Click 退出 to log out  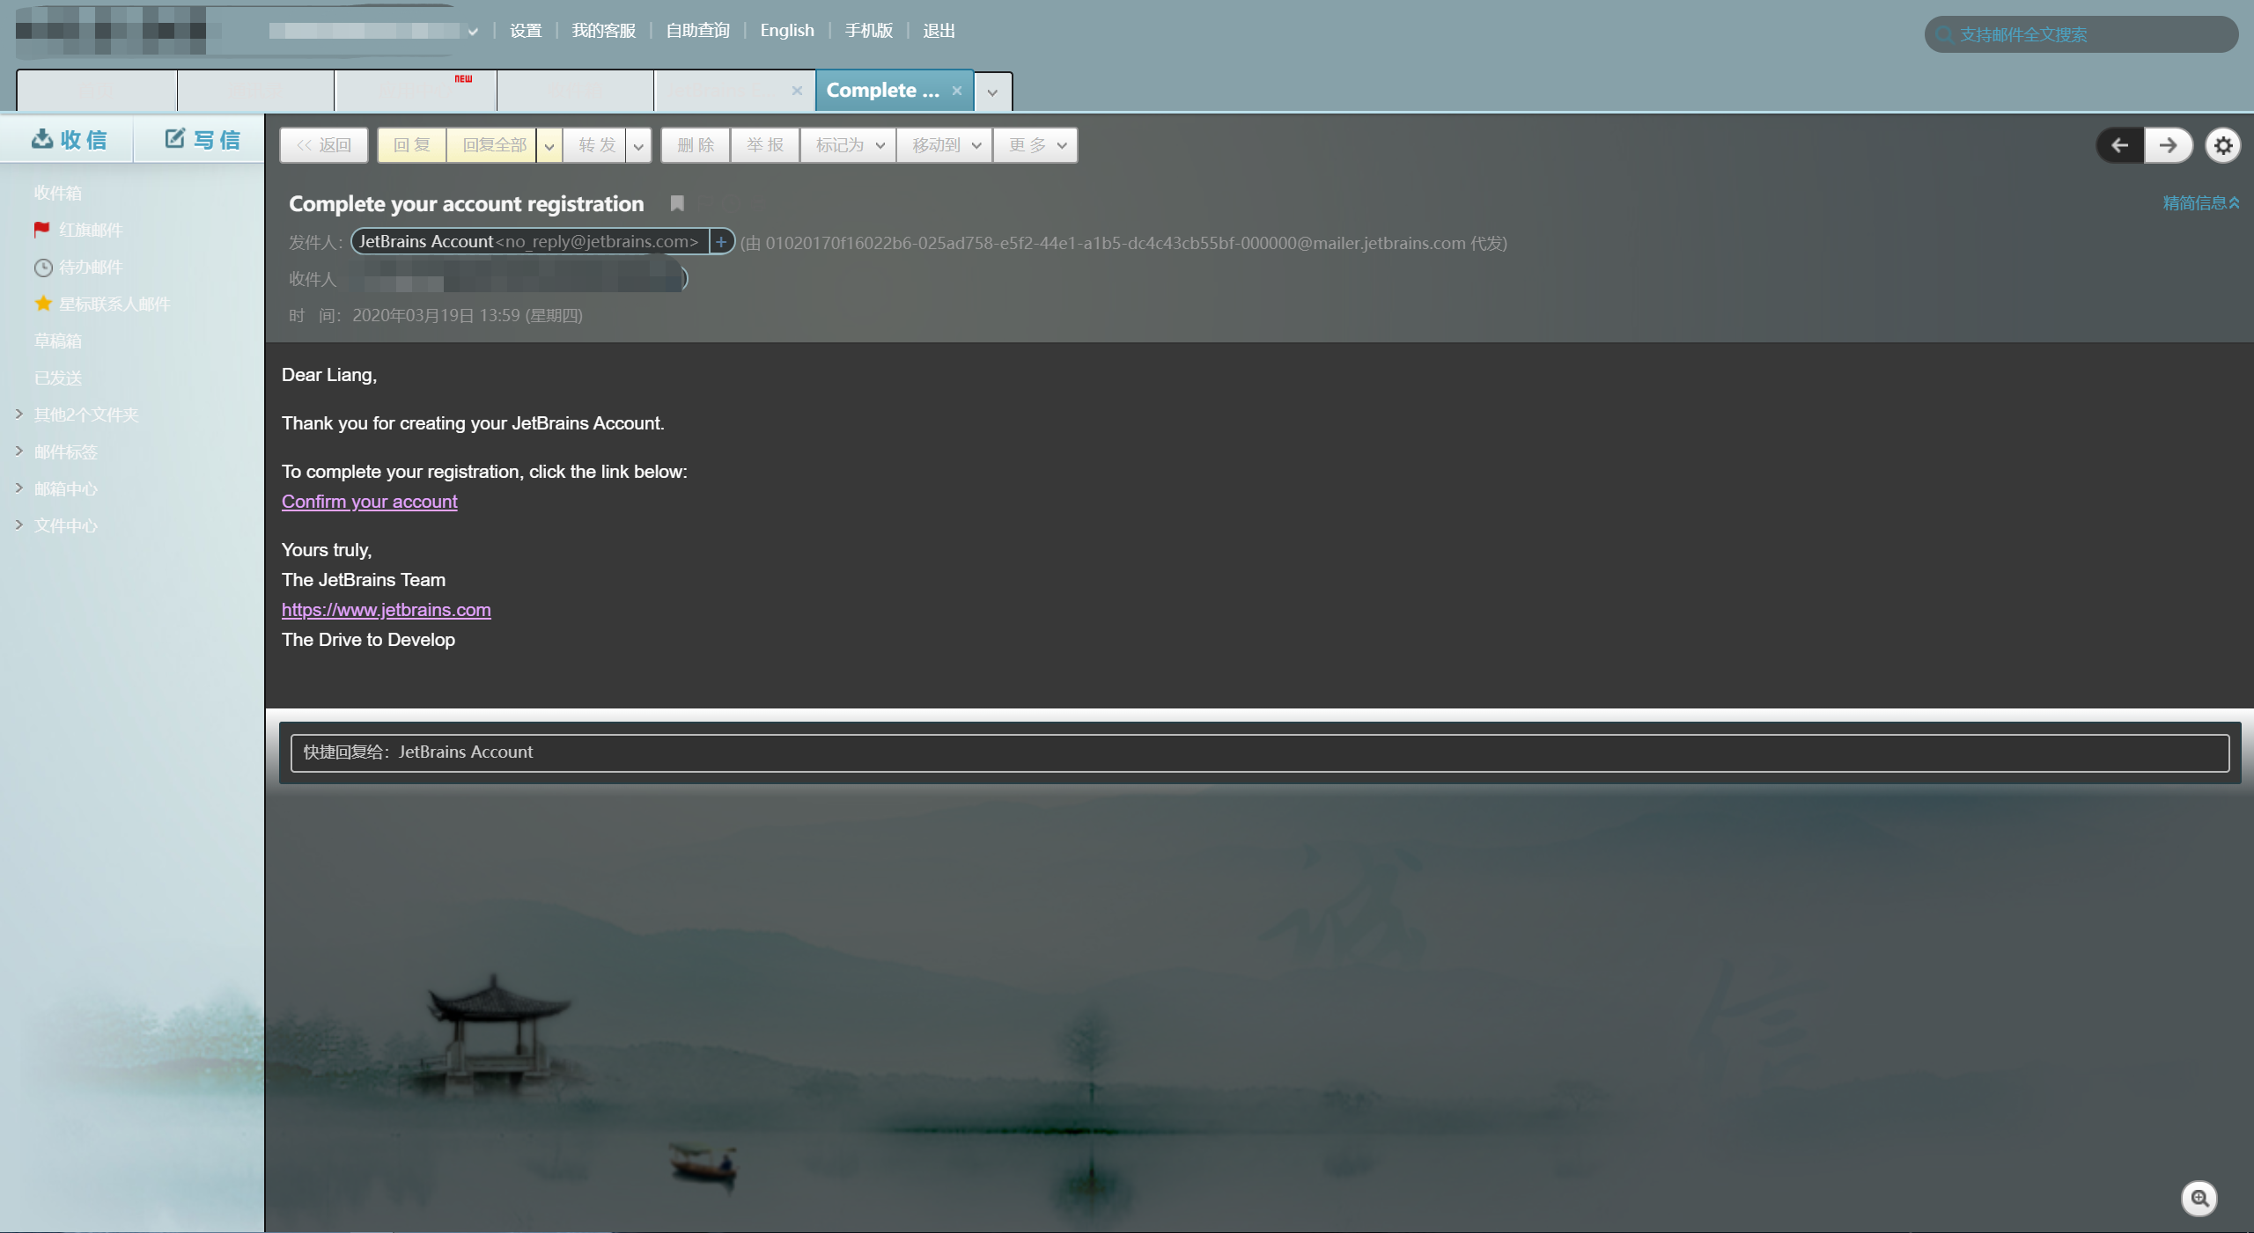[939, 31]
